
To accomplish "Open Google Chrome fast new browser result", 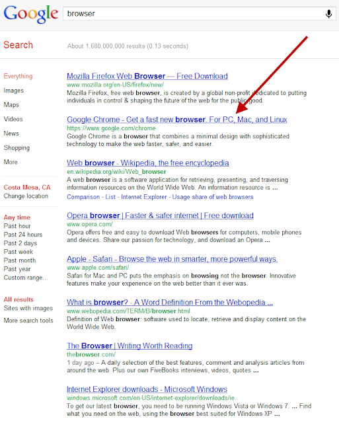I will coord(177,120).
